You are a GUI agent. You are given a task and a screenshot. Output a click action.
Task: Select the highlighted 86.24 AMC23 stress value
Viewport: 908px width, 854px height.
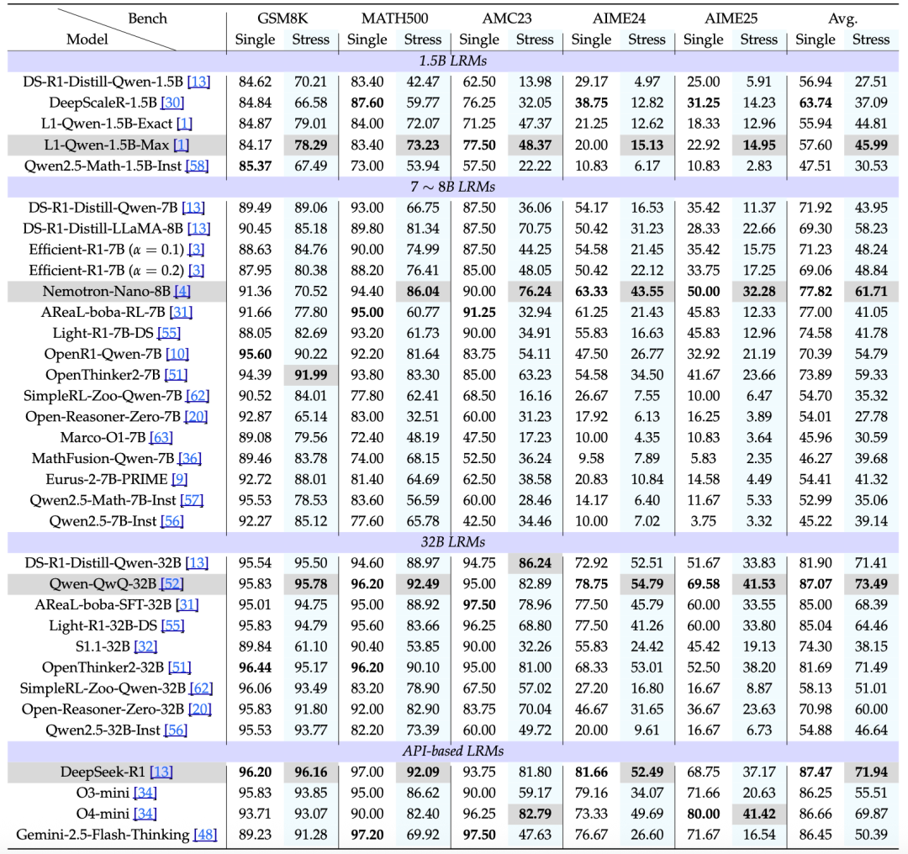tap(535, 563)
